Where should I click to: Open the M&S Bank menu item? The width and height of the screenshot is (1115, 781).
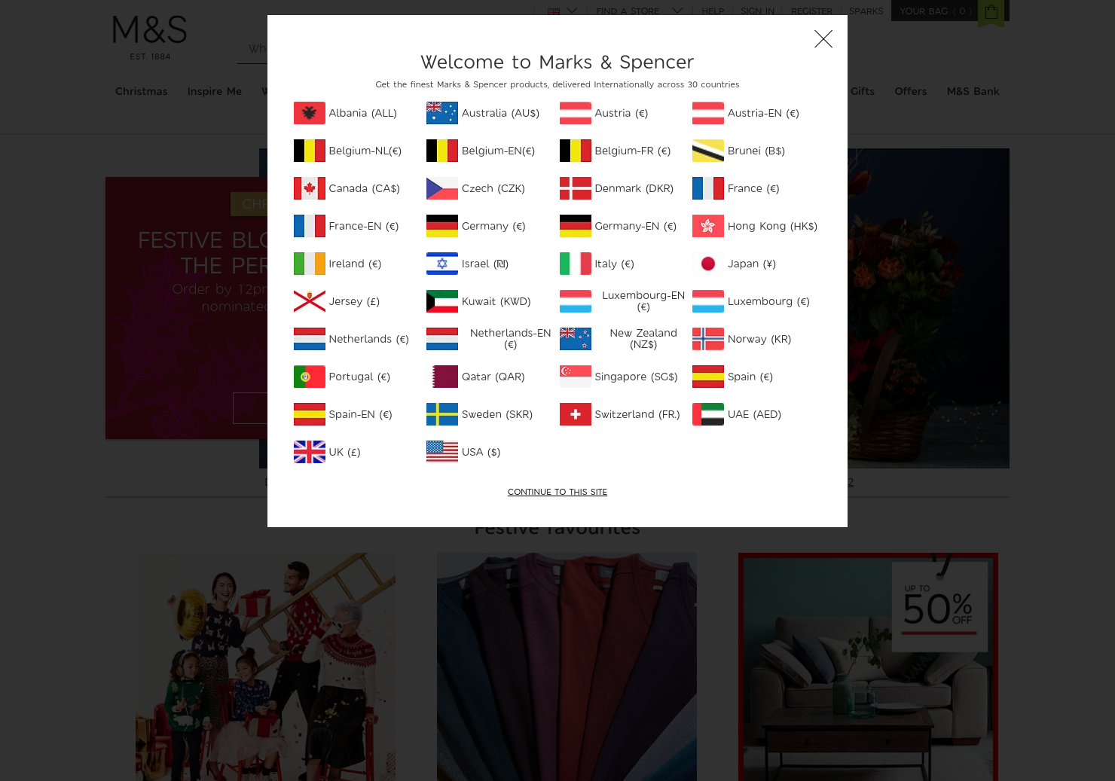click(973, 91)
